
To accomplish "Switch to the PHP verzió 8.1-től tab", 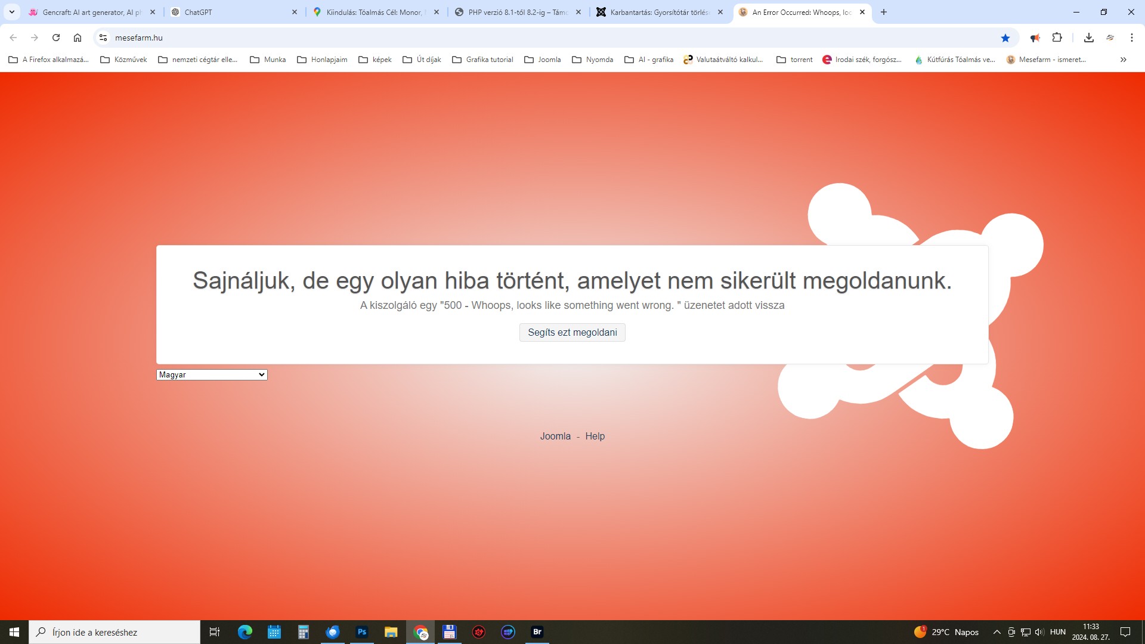I will click(x=516, y=12).
